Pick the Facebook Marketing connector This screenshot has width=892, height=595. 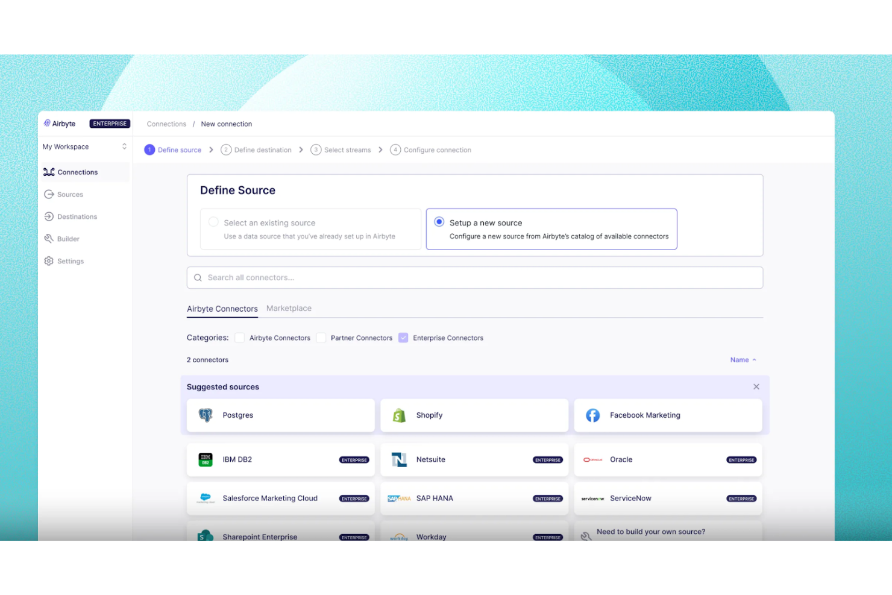point(668,415)
